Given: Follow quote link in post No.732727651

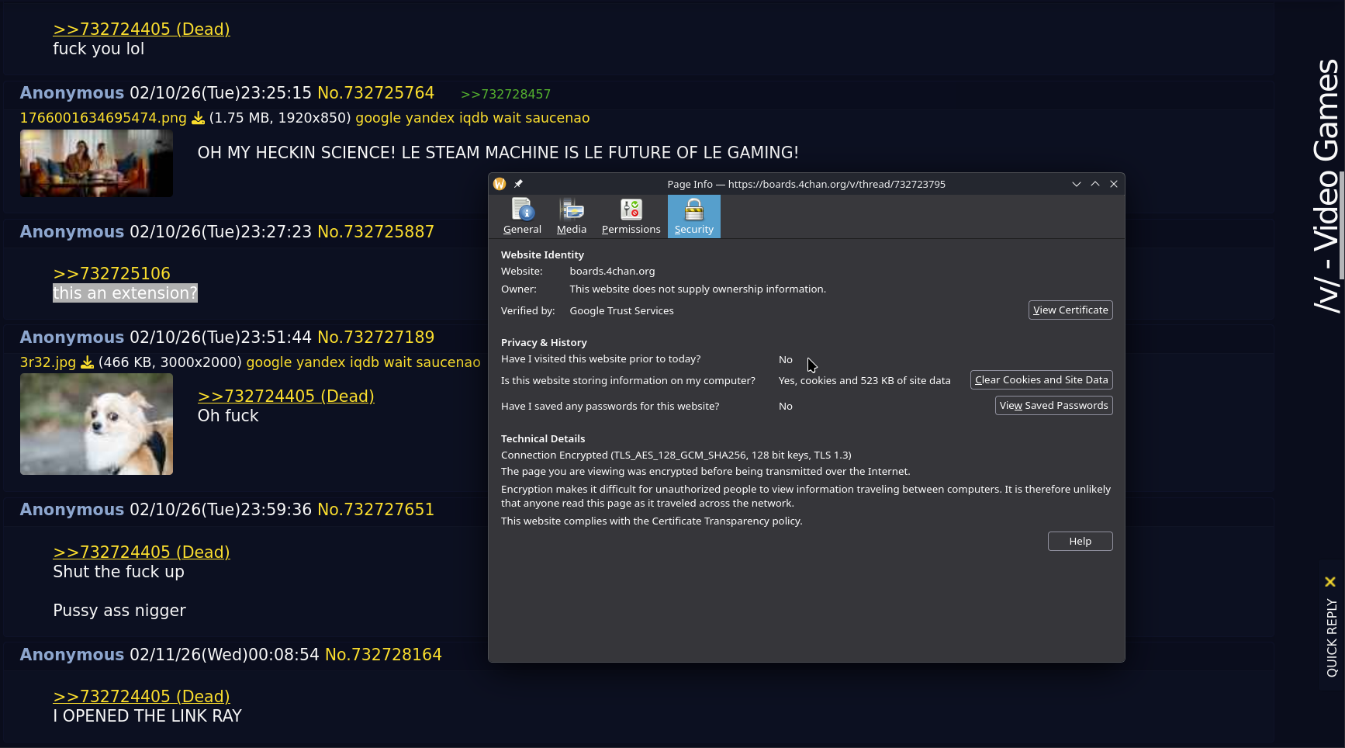Looking at the screenshot, I should pyautogui.click(x=141, y=552).
